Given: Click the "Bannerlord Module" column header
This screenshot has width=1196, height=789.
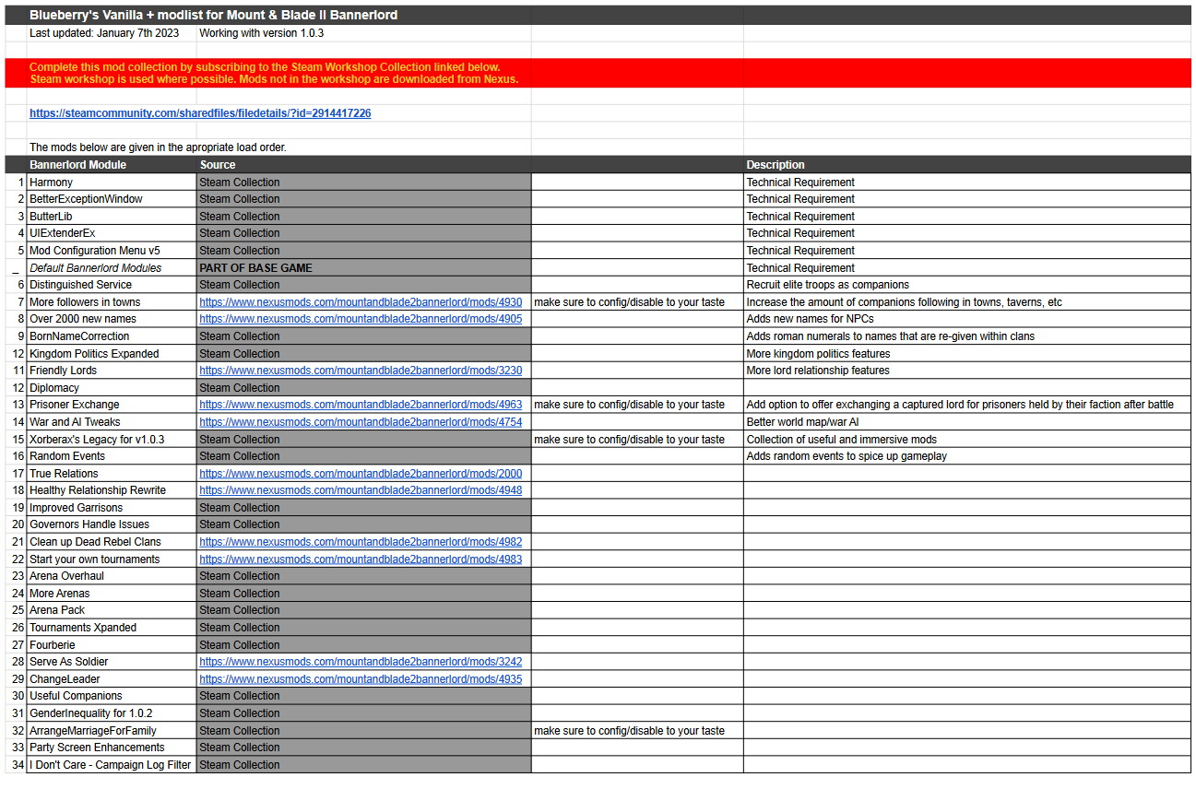Looking at the screenshot, I should (x=78, y=165).
